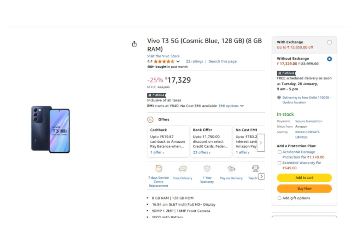Click the 1 Year Warranty shield icon
Screen dimensions: 363x242
pyautogui.click(x=207, y=168)
